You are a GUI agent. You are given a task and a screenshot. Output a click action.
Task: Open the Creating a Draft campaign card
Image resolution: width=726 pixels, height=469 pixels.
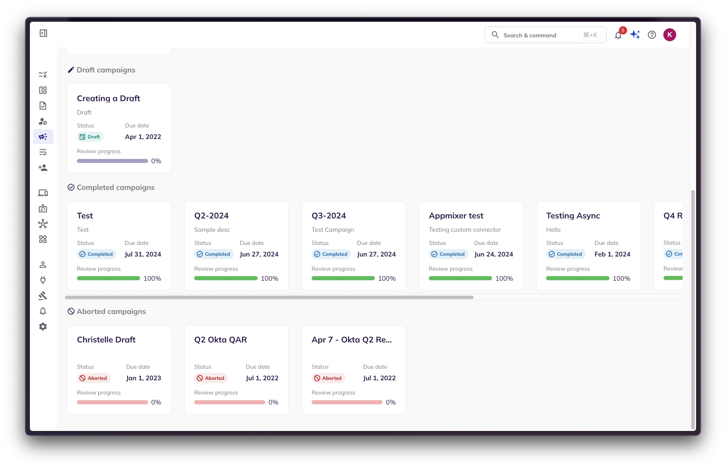point(119,128)
